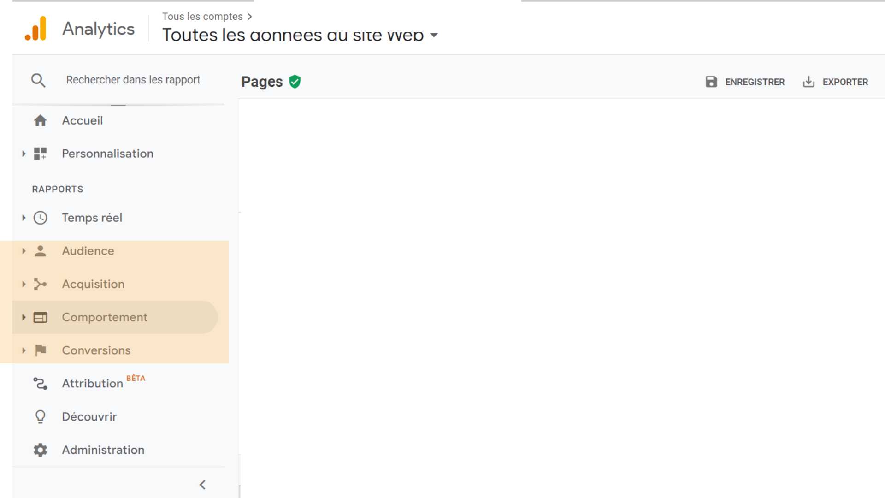Open Temps réel via its clock icon
885x498 pixels.
pyautogui.click(x=41, y=217)
